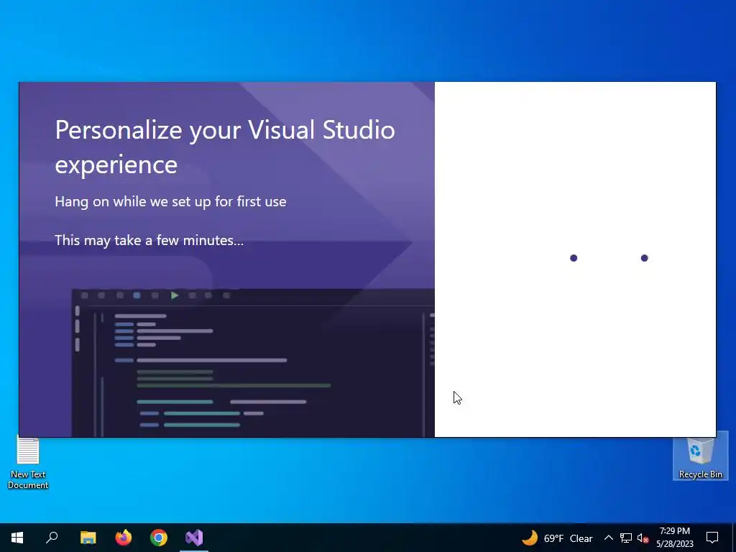Open the Windows Start menu

click(17, 538)
